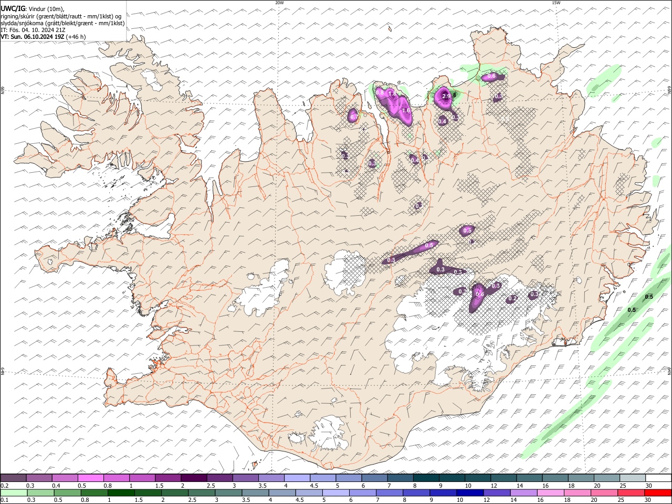Pick the lower pink swatch labeled 20
Viewport: 672px width, 504px height.
pos(604,492)
